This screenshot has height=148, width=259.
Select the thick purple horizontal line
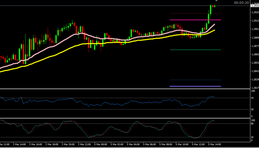195,86
